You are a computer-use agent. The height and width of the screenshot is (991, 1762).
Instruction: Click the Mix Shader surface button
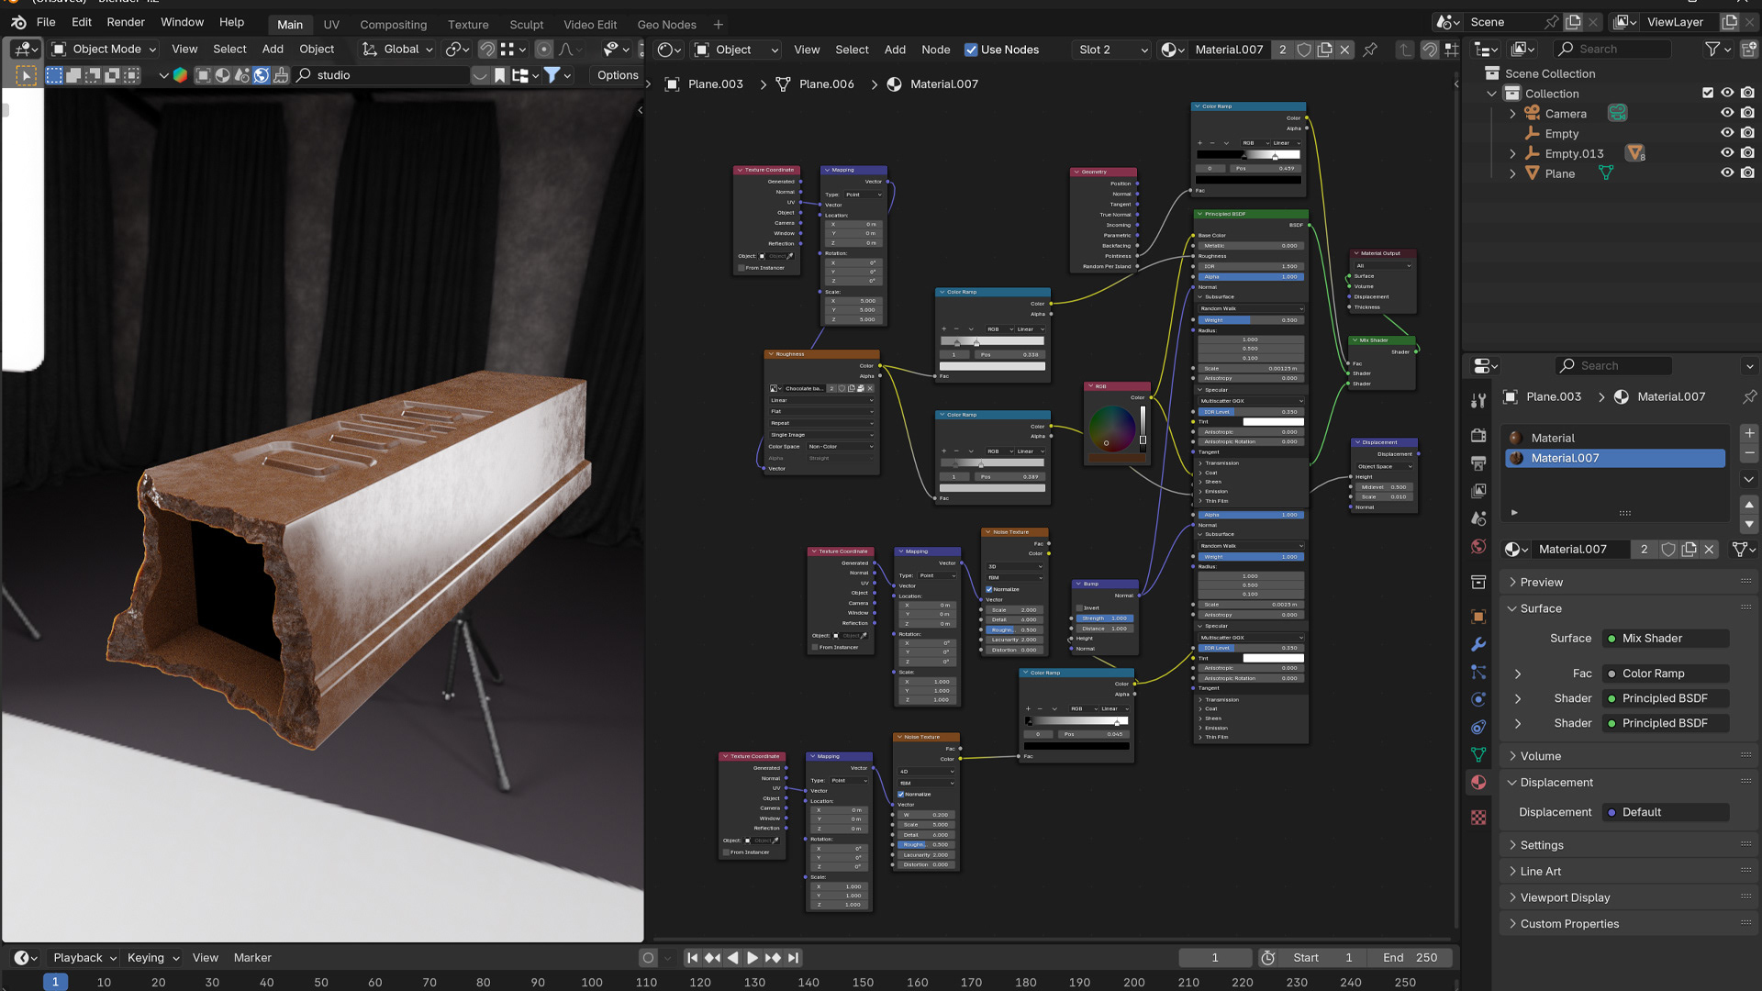pyautogui.click(x=1666, y=639)
